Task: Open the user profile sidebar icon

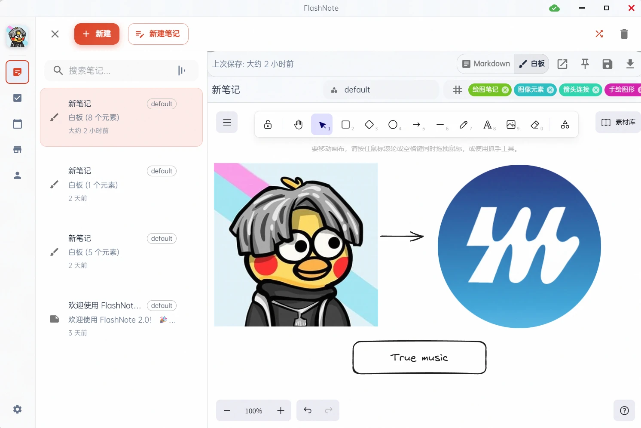Action: click(x=17, y=176)
